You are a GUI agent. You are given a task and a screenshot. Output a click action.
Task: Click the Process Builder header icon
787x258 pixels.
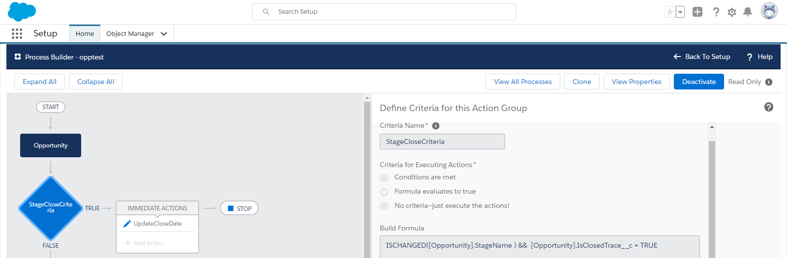(18, 57)
